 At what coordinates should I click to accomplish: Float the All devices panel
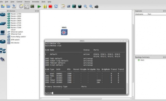[x=36, y=11]
